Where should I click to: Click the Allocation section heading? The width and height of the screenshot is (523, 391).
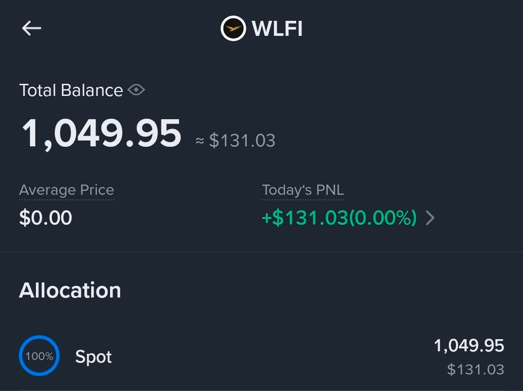[70, 290]
